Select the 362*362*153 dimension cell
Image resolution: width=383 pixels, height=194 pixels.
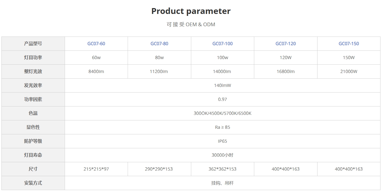222,169
